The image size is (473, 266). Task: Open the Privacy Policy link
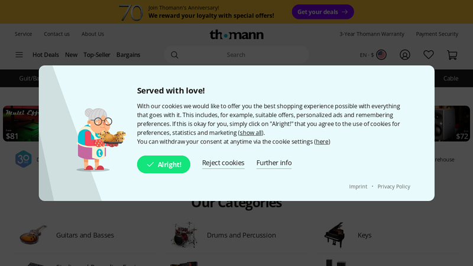394,186
